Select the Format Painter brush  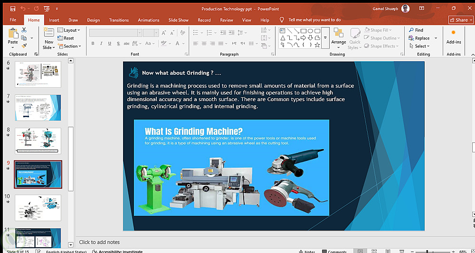click(24, 46)
